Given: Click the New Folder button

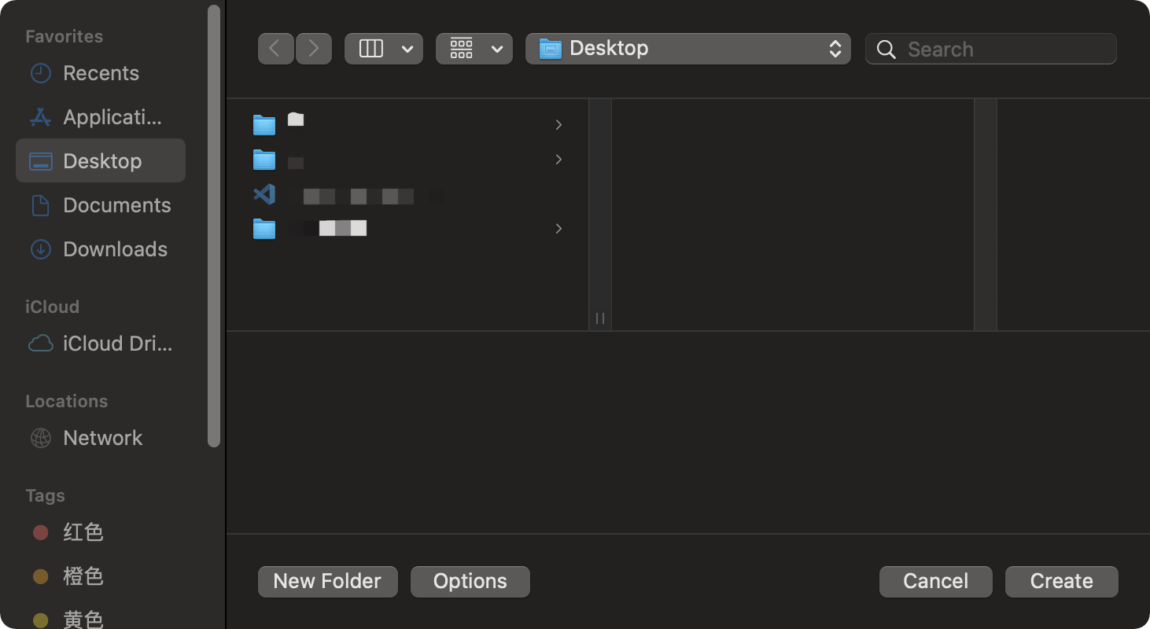Looking at the screenshot, I should pyautogui.click(x=327, y=581).
